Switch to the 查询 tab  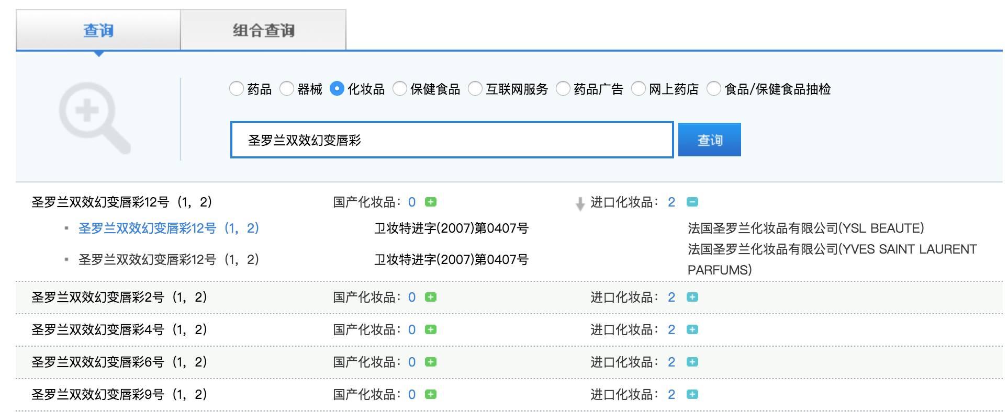point(98,30)
